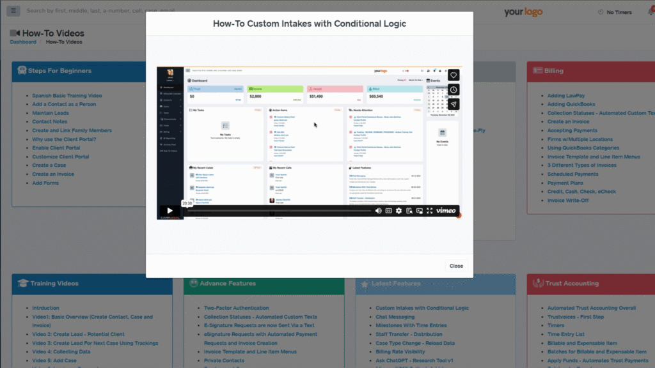Open video settings gear menu
The image size is (655, 368).
tap(399, 210)
